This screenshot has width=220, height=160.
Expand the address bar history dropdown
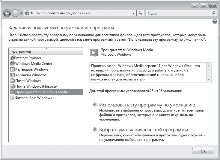(134, 13)
